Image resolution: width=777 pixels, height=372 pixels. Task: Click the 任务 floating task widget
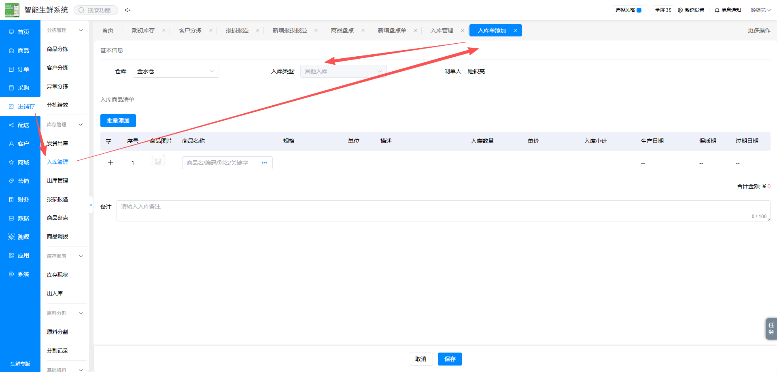coord(771,329)
